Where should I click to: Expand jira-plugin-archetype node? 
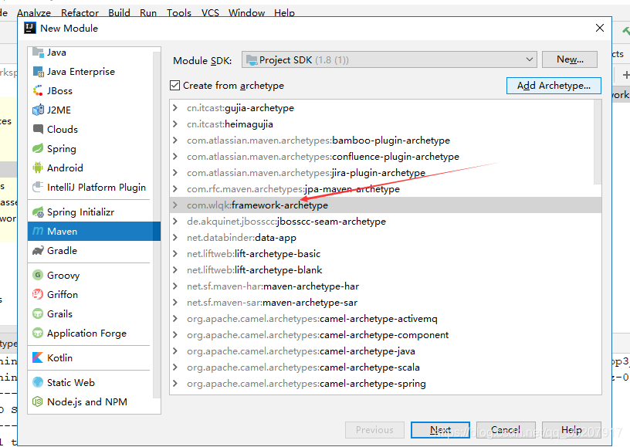click(175, 173)
